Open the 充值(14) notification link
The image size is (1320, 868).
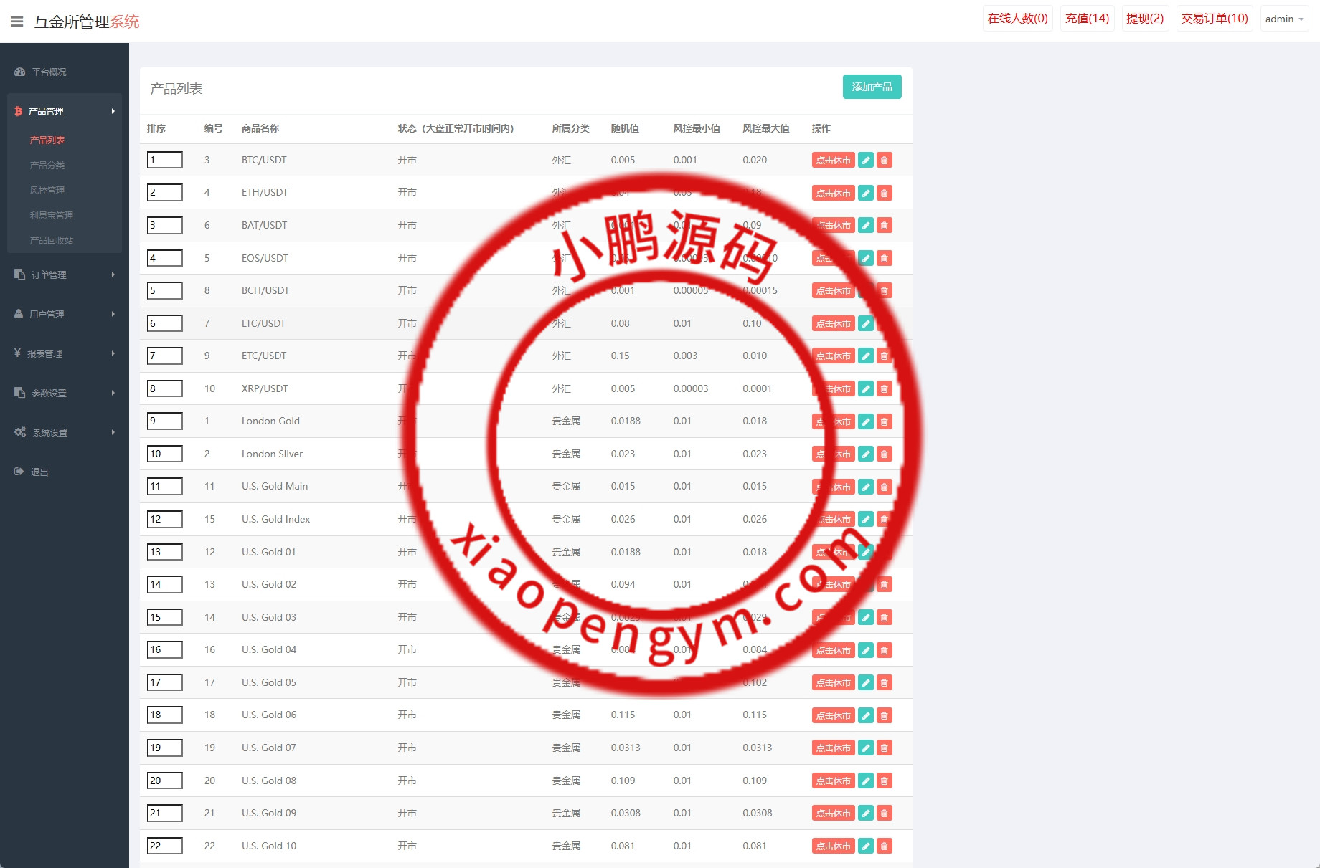click(1087, 19)
